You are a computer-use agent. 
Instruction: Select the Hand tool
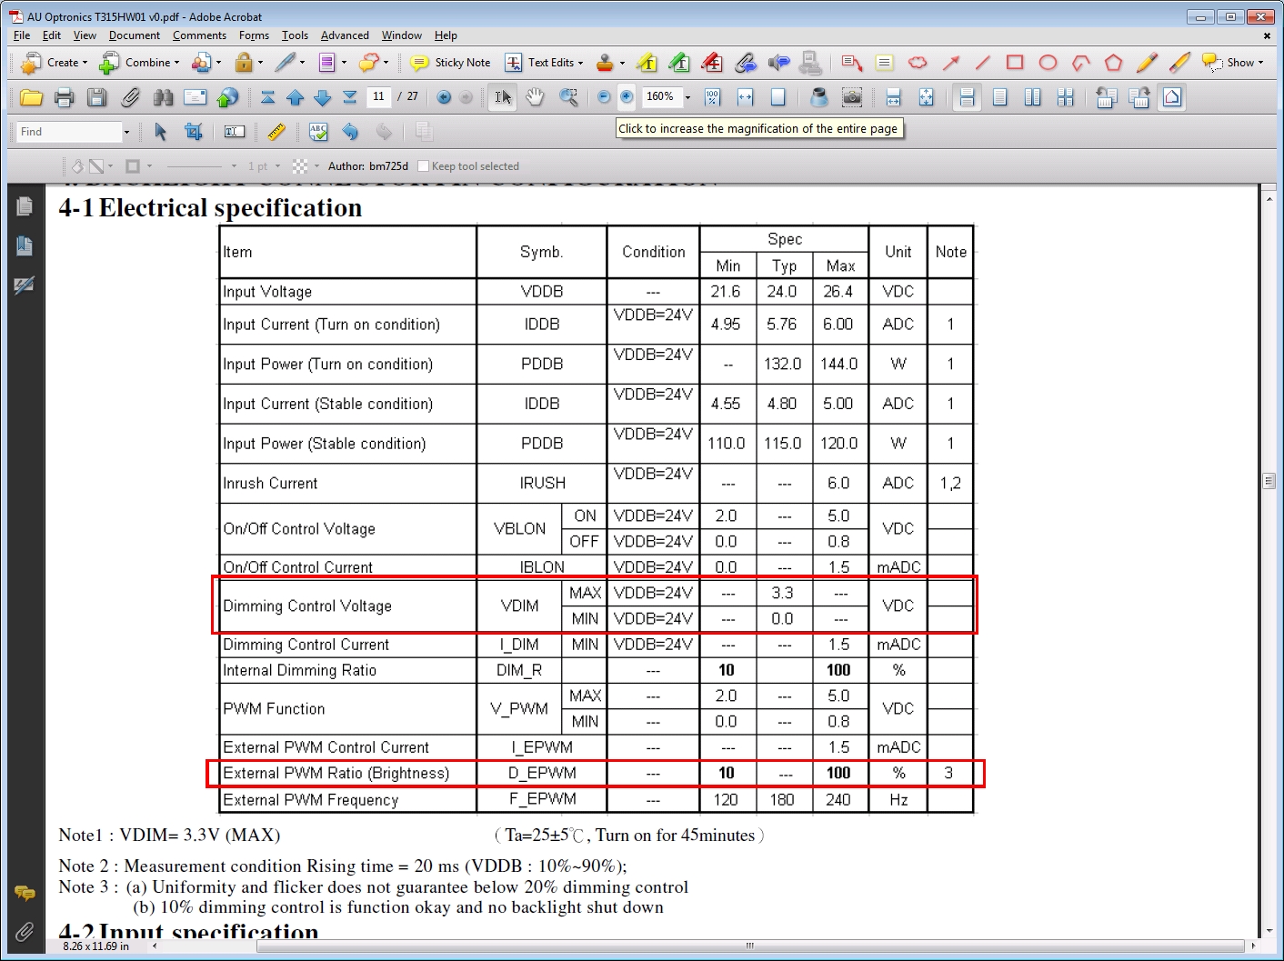tap(535, 97)
